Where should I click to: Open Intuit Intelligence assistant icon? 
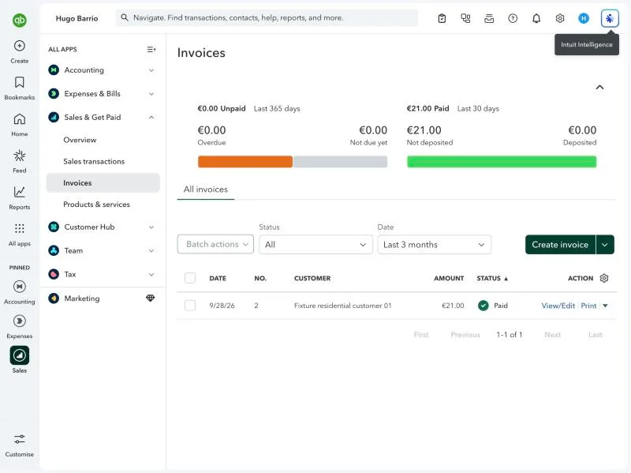[x=610, y=18]
